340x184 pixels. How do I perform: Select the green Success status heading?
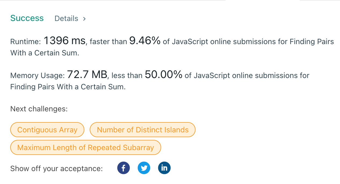pos(27,18)
